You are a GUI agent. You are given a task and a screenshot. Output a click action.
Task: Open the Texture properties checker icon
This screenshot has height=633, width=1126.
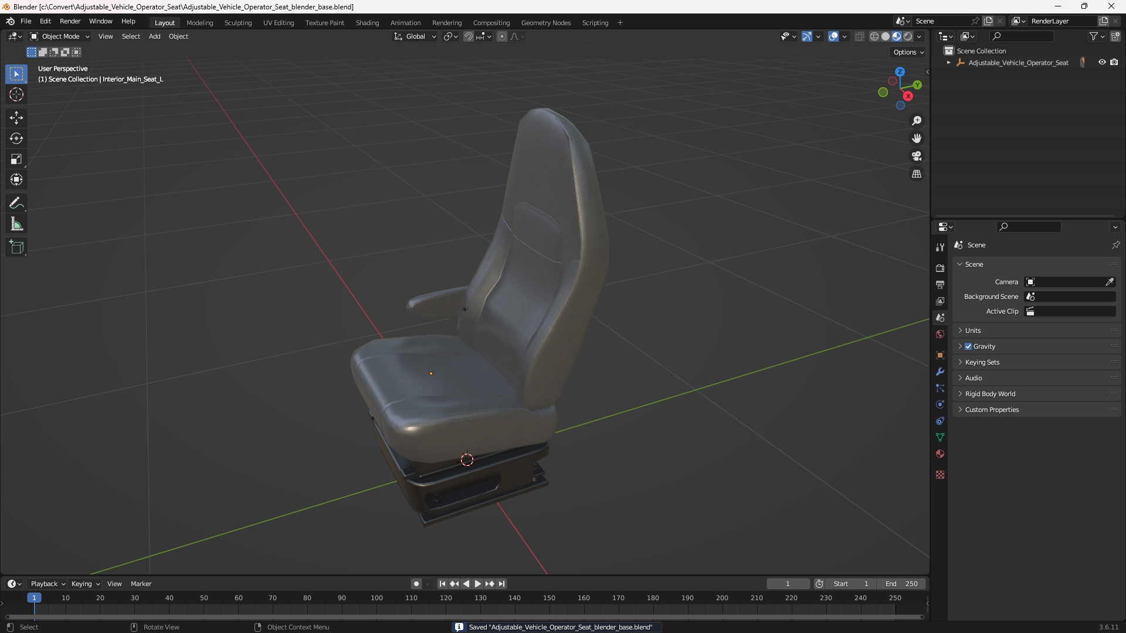(940, 475)
